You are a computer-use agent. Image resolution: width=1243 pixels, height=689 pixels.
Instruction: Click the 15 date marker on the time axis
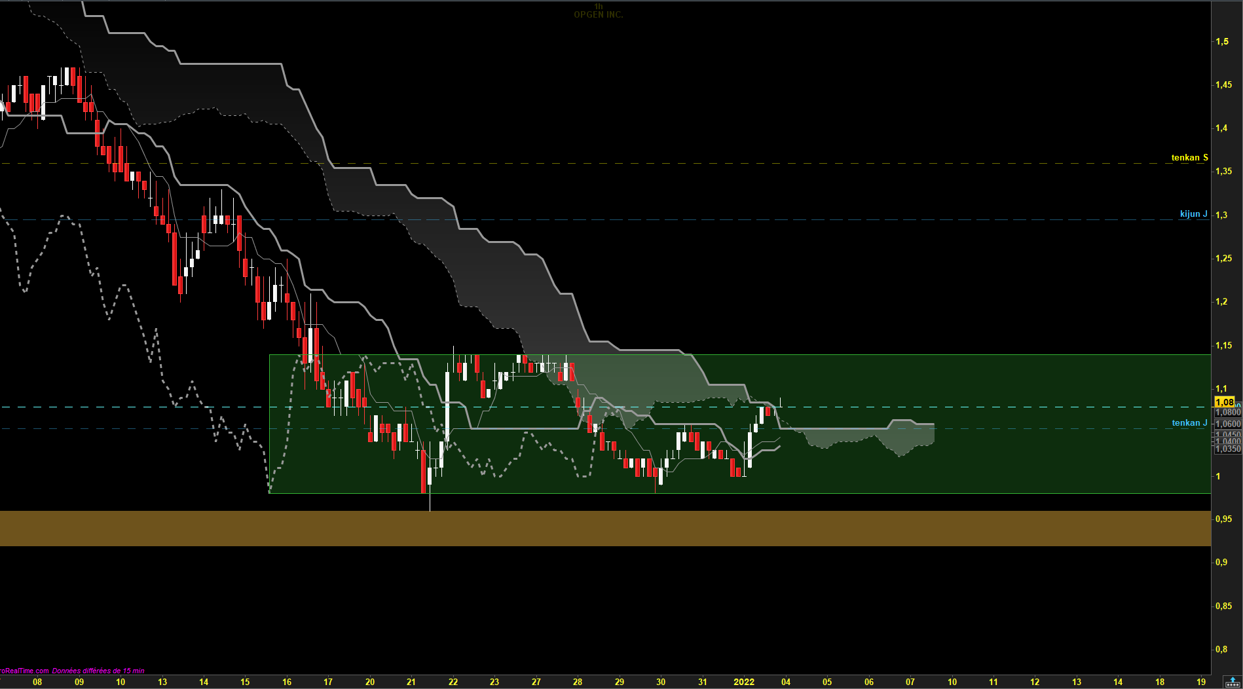(x=245, y=682)
